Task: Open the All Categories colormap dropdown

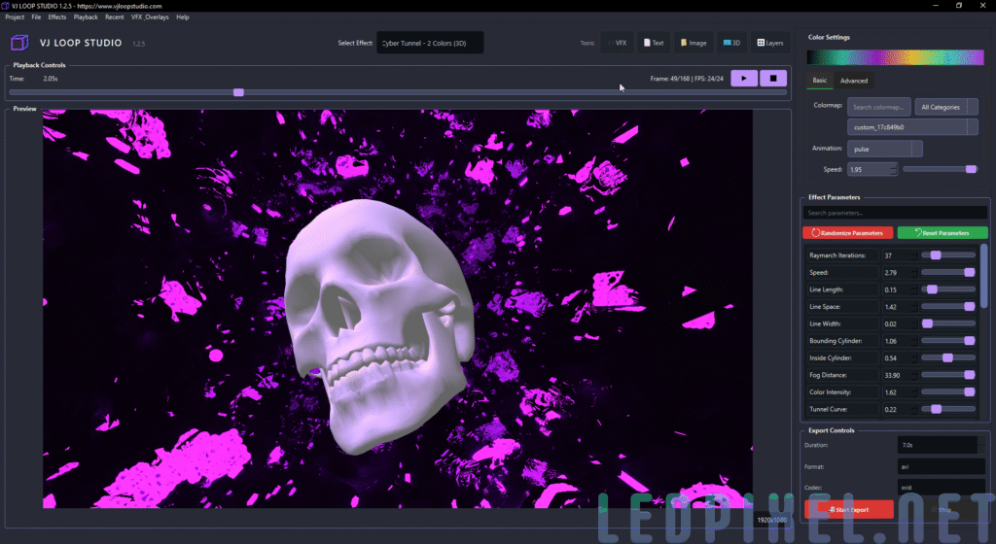Action: coord(946,107)
